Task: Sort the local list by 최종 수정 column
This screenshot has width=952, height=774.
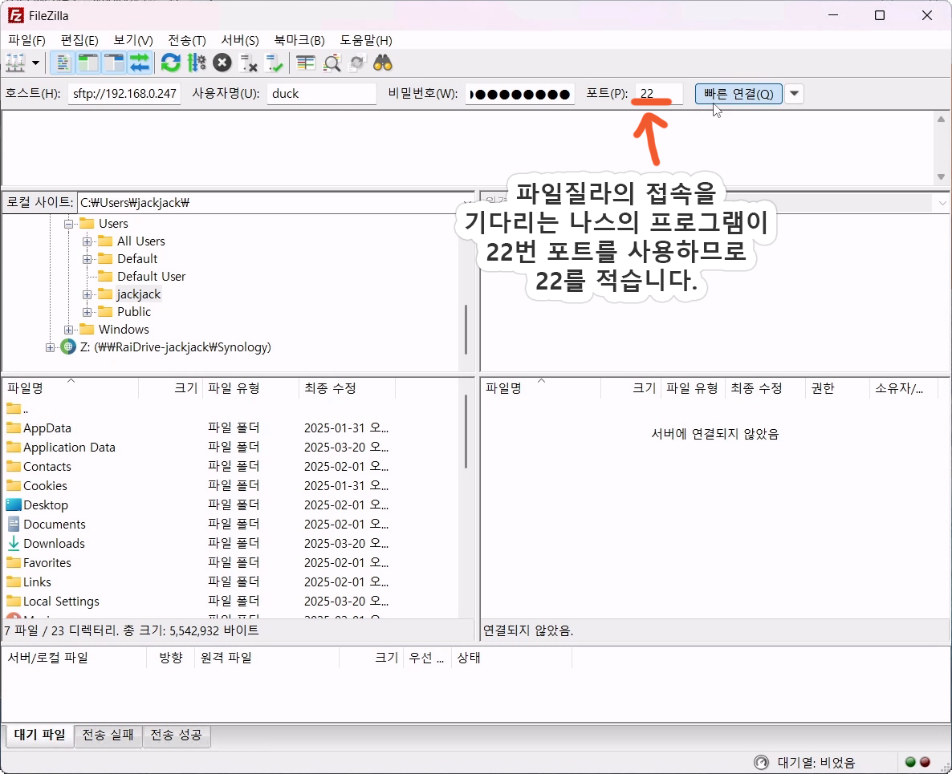Action: pos(347,388)
